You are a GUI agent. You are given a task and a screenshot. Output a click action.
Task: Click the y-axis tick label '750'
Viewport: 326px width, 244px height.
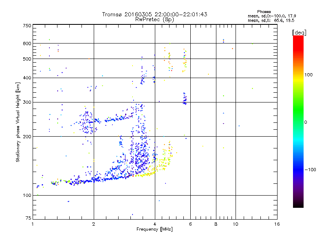(x=27, y=26)
